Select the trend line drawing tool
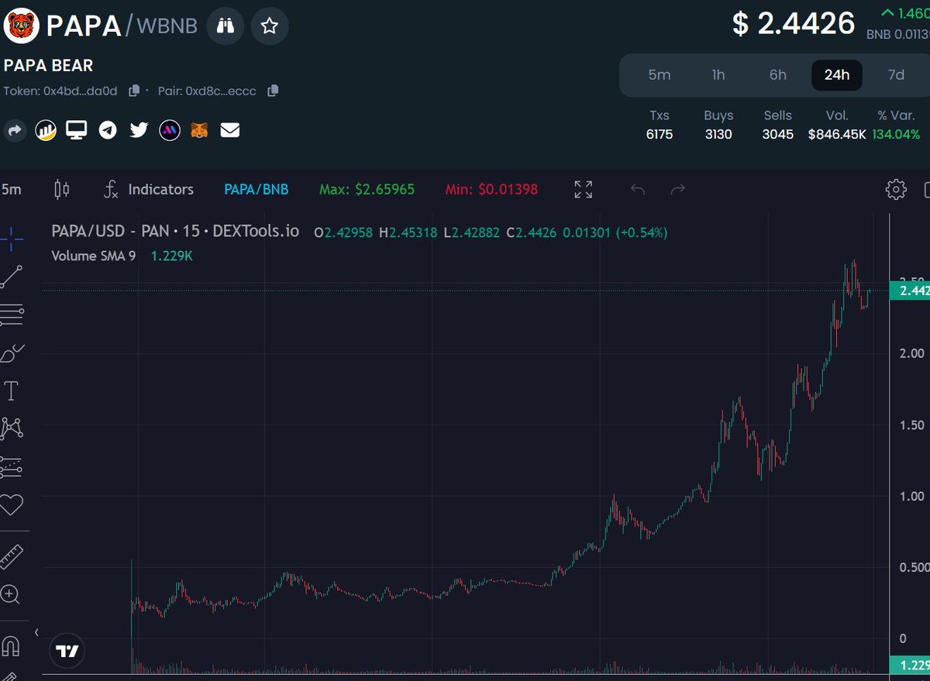Viewport: 930px width, 681px height. pos(12,277)
